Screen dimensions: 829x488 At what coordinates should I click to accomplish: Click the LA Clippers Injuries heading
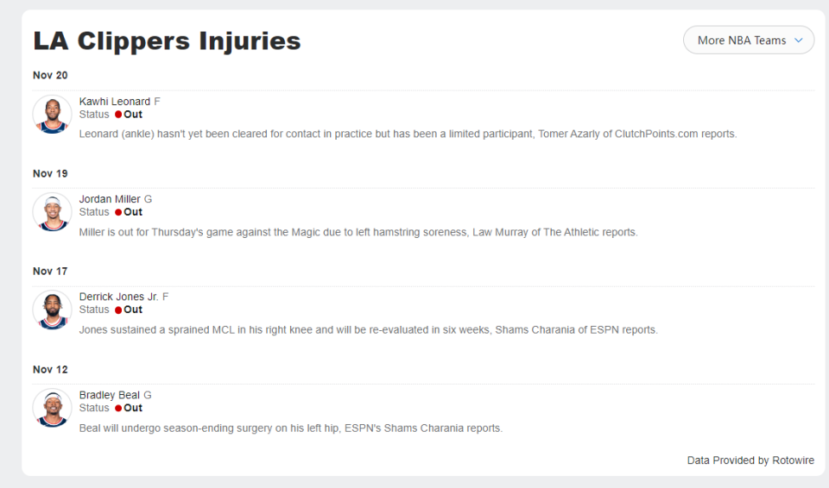[x=167, y=41]
